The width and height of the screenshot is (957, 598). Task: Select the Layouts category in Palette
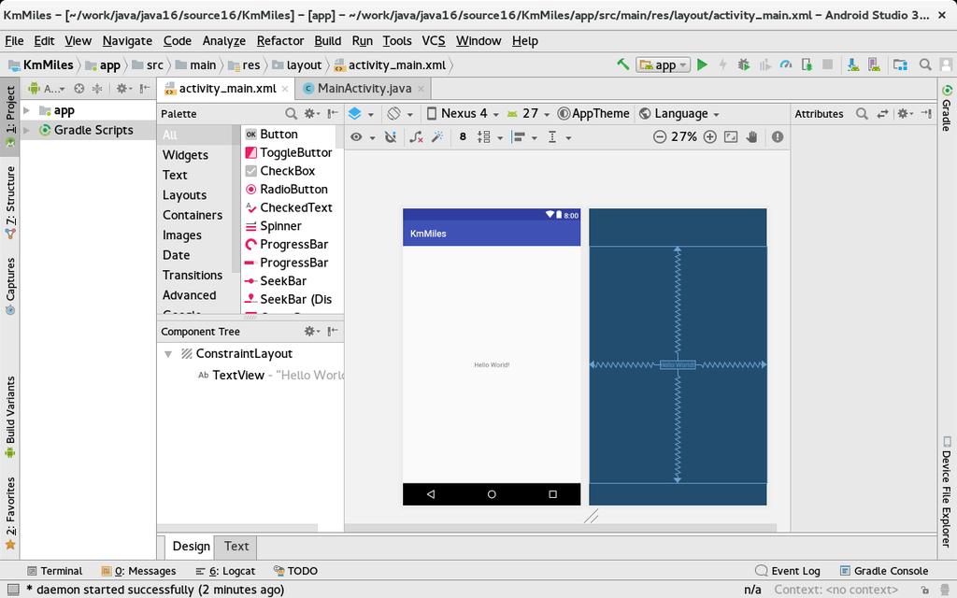tap(184, 195)
